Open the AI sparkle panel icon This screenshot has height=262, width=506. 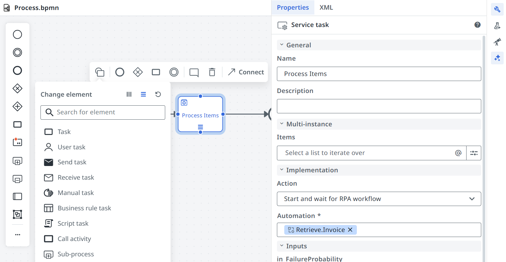coord(497,58)
